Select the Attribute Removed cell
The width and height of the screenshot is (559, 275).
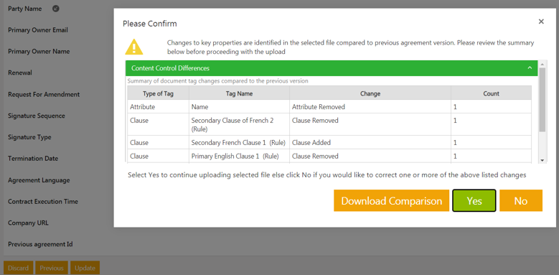tap(370, 107)
